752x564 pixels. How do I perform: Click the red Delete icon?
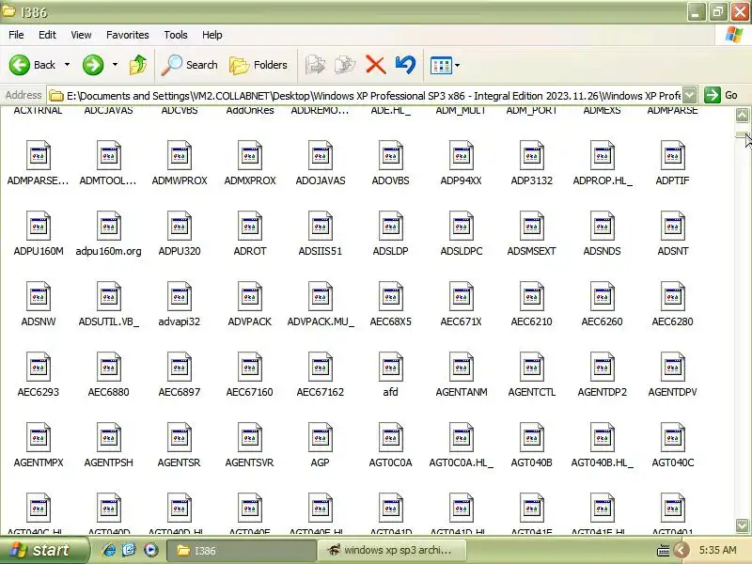pos(375,65)
